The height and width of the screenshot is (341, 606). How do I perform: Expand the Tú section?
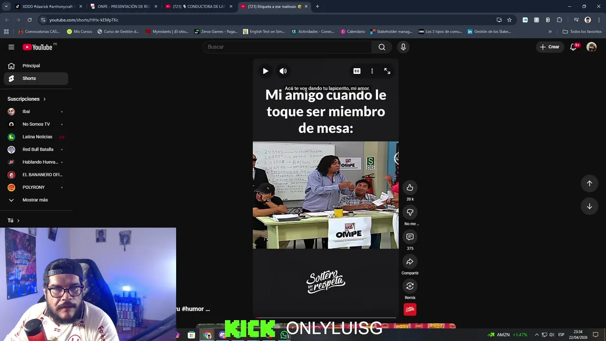coord(14,221)
